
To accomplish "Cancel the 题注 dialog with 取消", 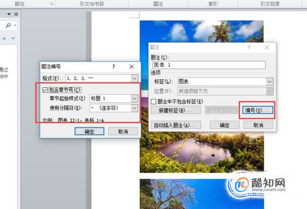I will [258, 125].
